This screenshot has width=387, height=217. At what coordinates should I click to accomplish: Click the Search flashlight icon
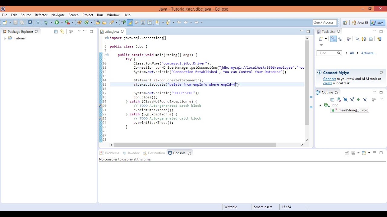coord(111,22)
